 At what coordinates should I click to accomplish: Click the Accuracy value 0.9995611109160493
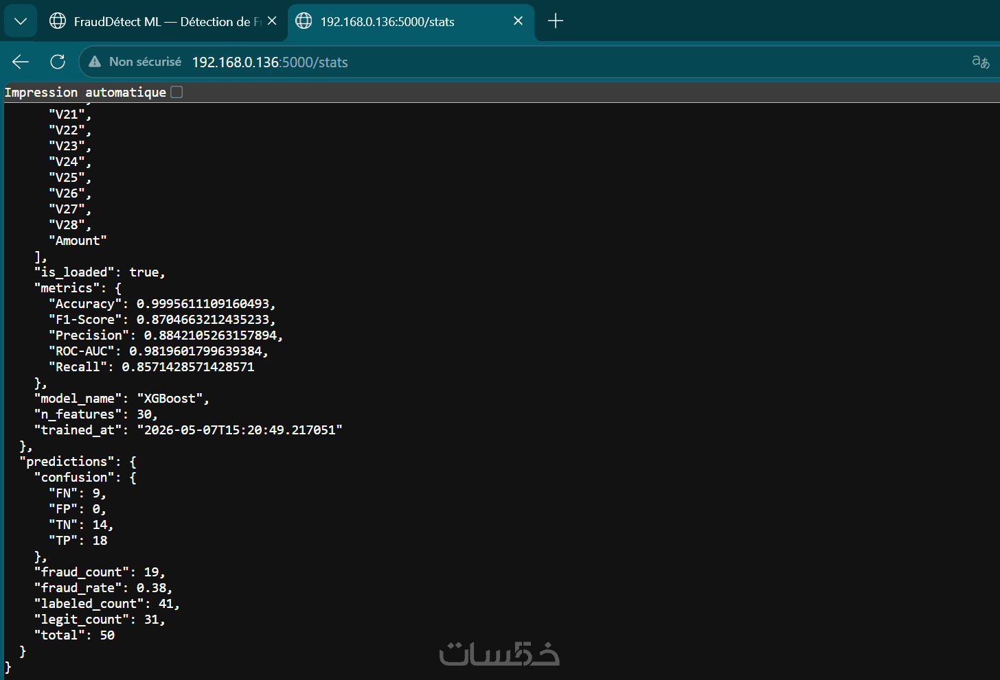(203, 304)
